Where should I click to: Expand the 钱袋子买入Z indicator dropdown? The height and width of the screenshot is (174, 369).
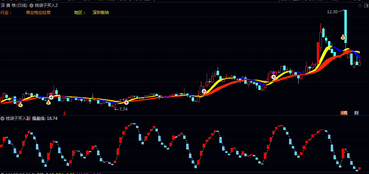point(31,5)
